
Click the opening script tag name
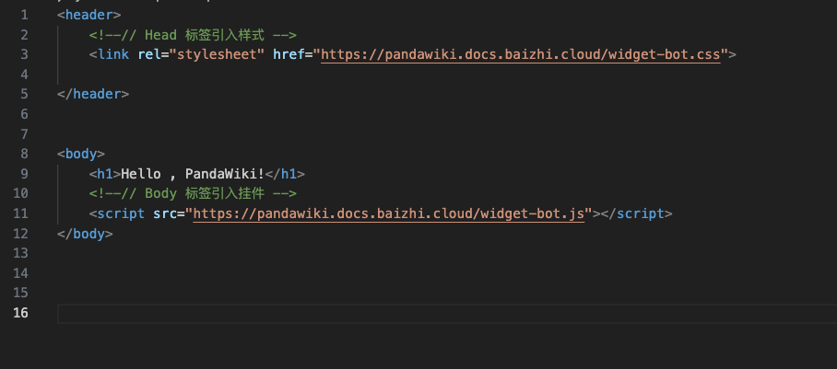[x=121, y=213]
